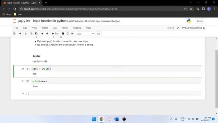This screenshot has height=123, width=218.
Task: Open the Kernel menu
Action: (65, 28)
